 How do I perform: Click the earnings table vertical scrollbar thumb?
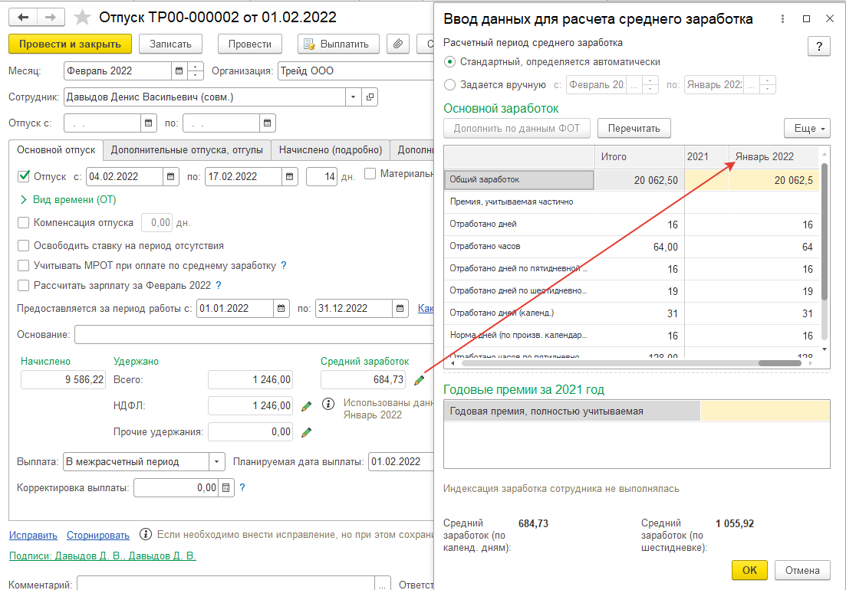click(824, 231)
